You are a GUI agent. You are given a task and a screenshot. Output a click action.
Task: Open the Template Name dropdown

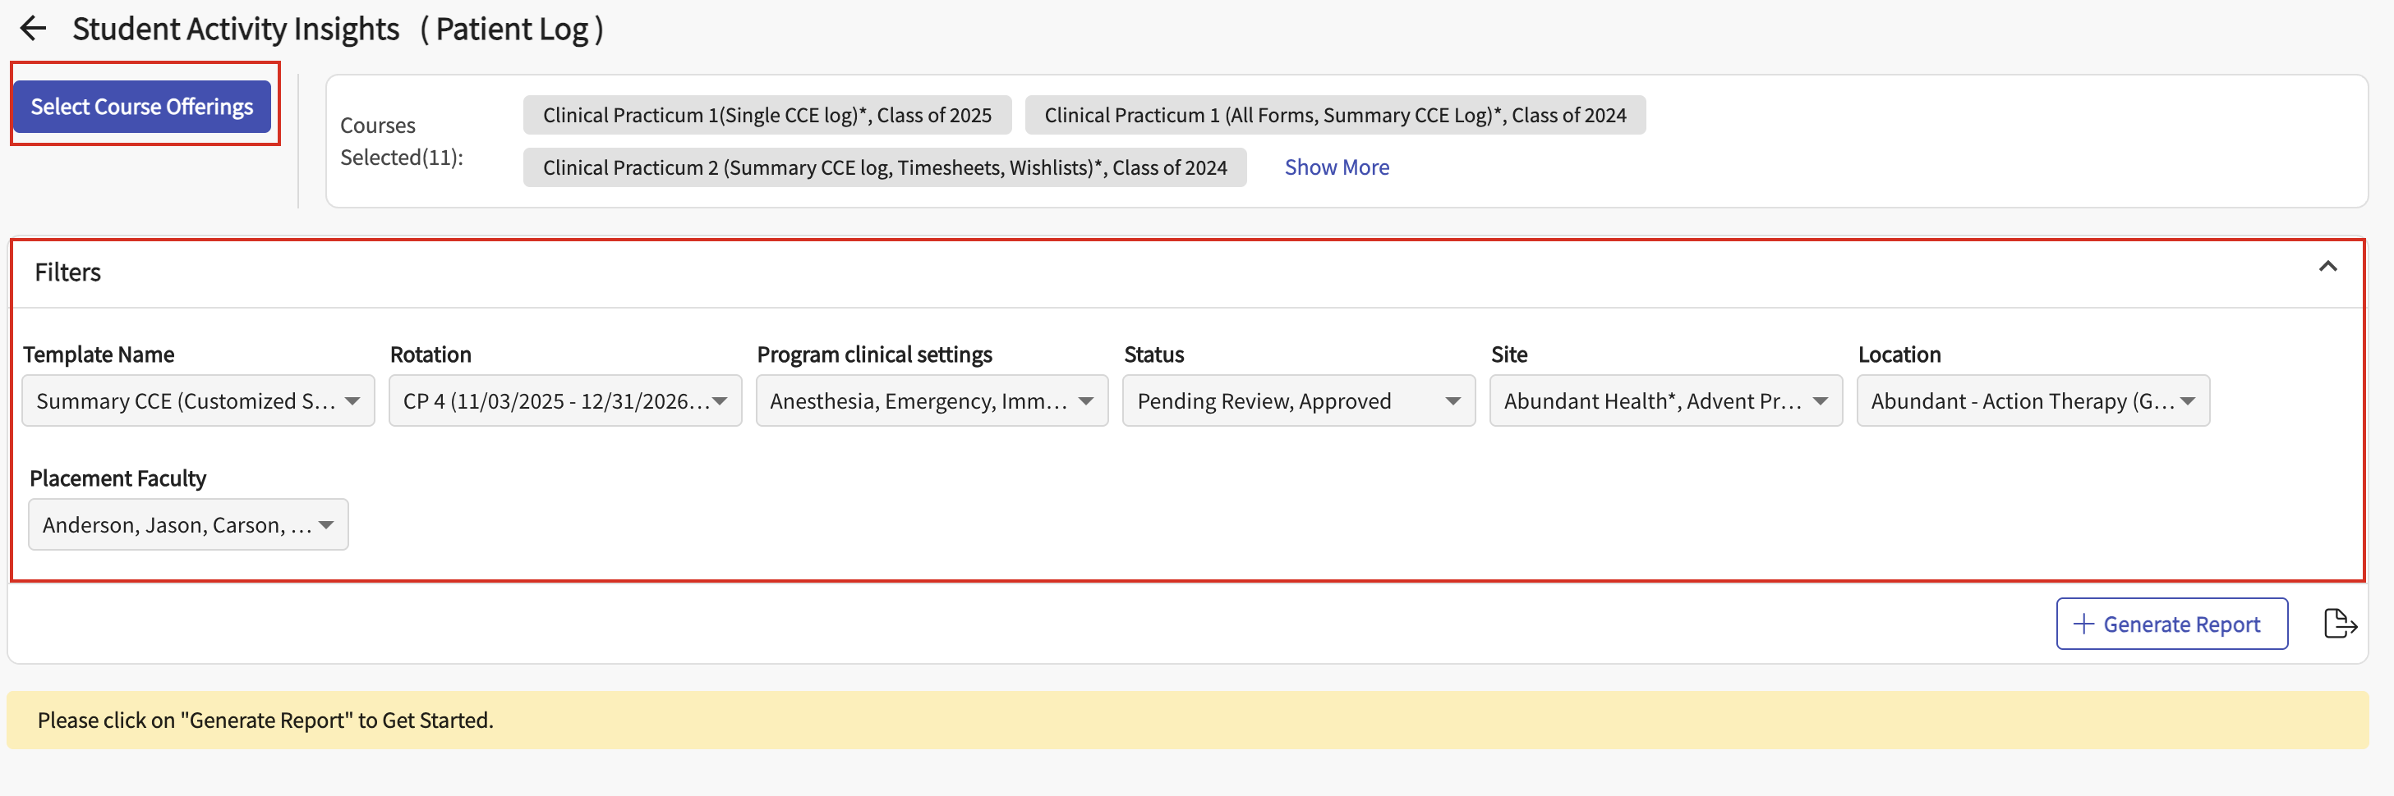[197, 400]
